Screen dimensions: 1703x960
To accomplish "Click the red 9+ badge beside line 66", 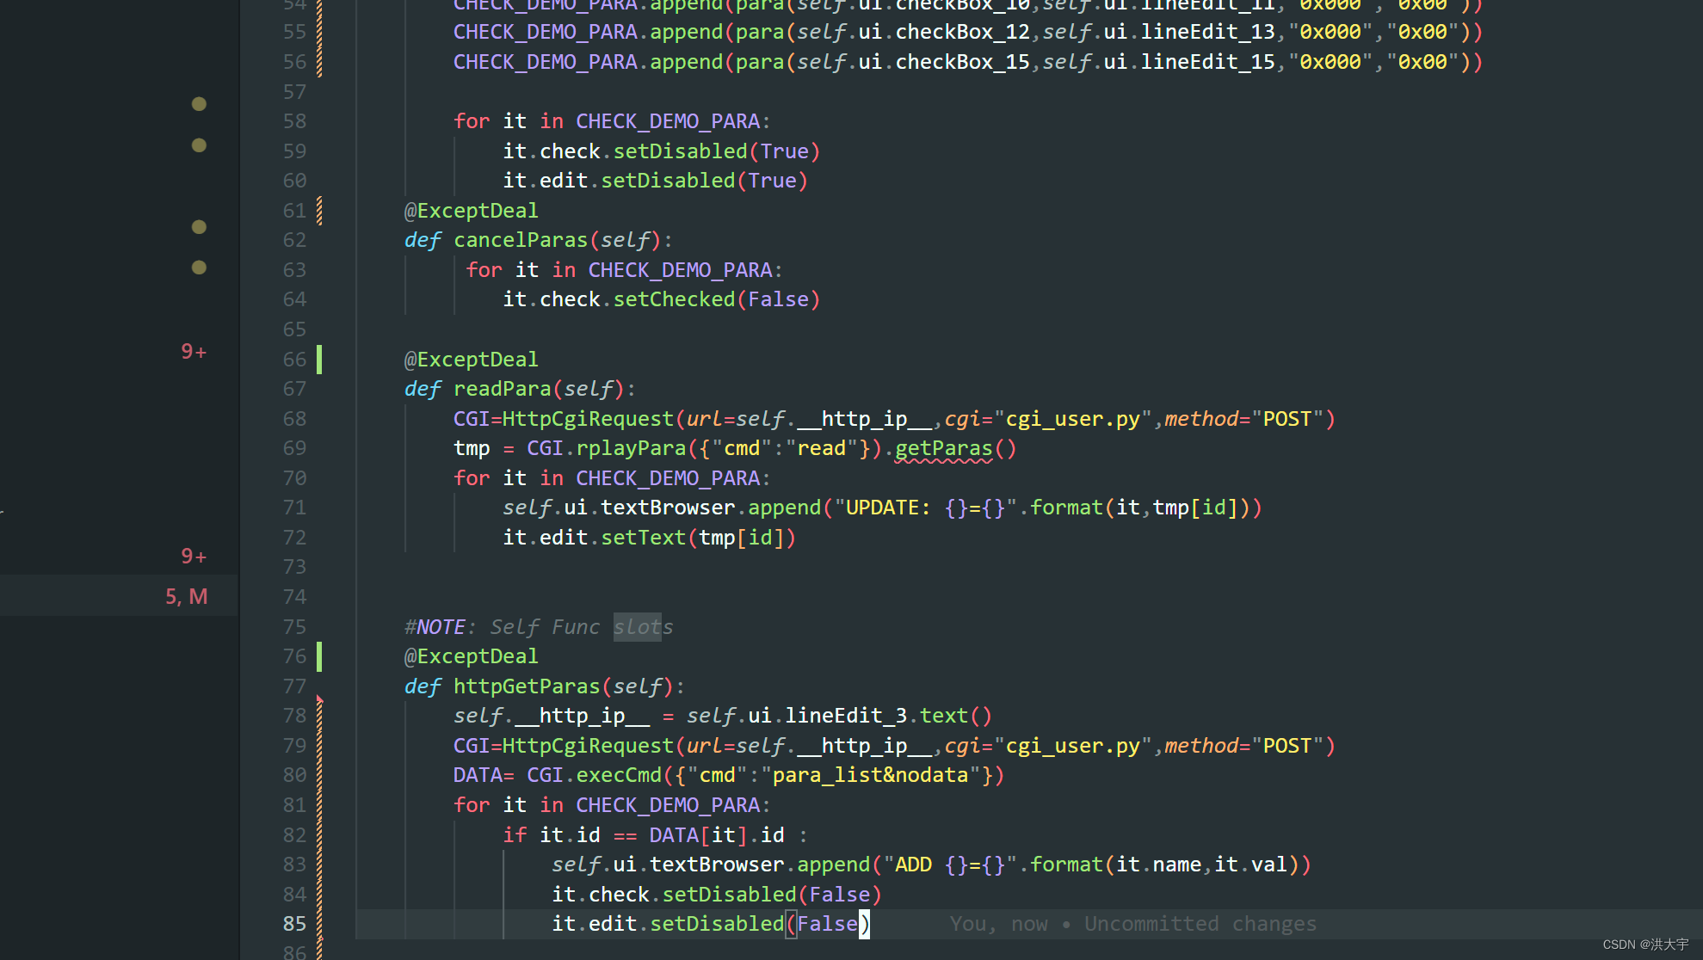I will point(193,351).
